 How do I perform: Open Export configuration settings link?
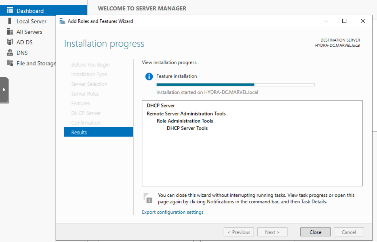pyautogui.click(x=173, y=212)
